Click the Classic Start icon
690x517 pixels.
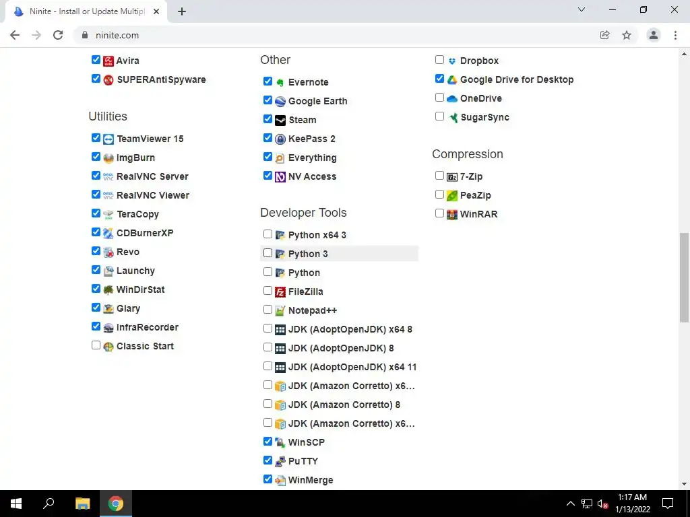[108, 347]
